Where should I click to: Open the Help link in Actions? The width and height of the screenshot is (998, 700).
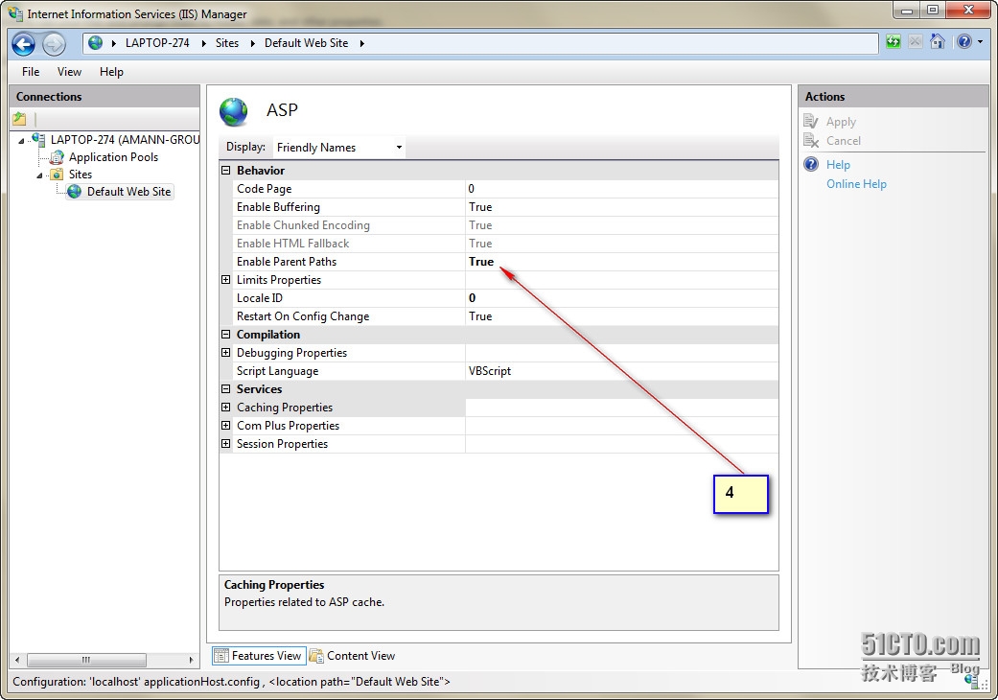click(838, 165)
